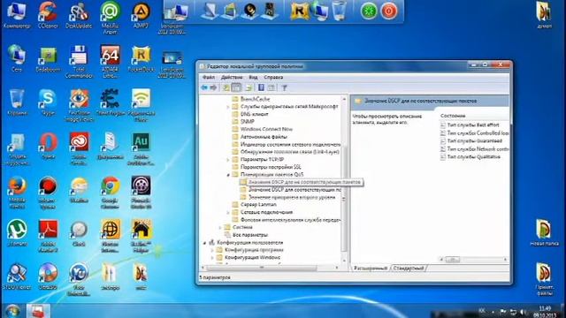Click the Up one level toolbar icon
Image resolution: width=566 pixels, height=318 pixels.
click(226, 87)
